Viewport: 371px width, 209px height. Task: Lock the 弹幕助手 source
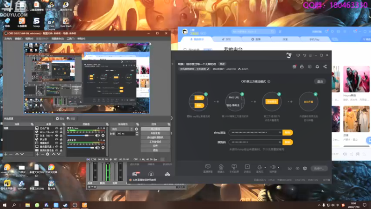click(x=61, y=143)
